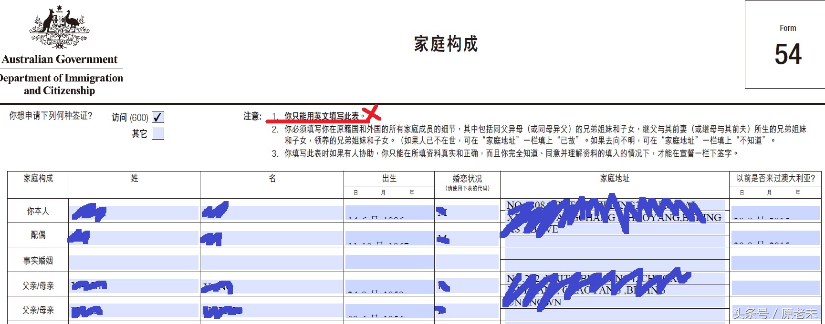
Task: Click the 家庭构成 column header in table
Action: [x=38, y=179]
